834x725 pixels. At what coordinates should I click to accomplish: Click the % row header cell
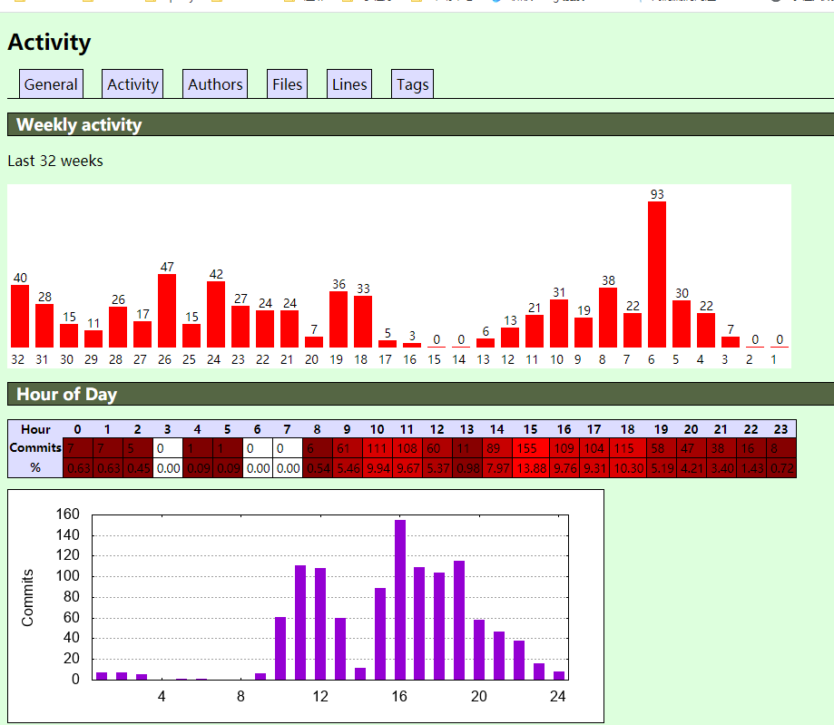35,468
